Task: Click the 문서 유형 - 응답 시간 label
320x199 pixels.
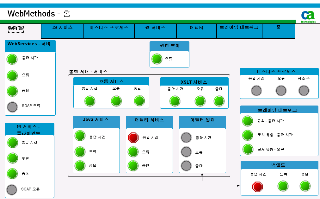Action: coord(275,135)
